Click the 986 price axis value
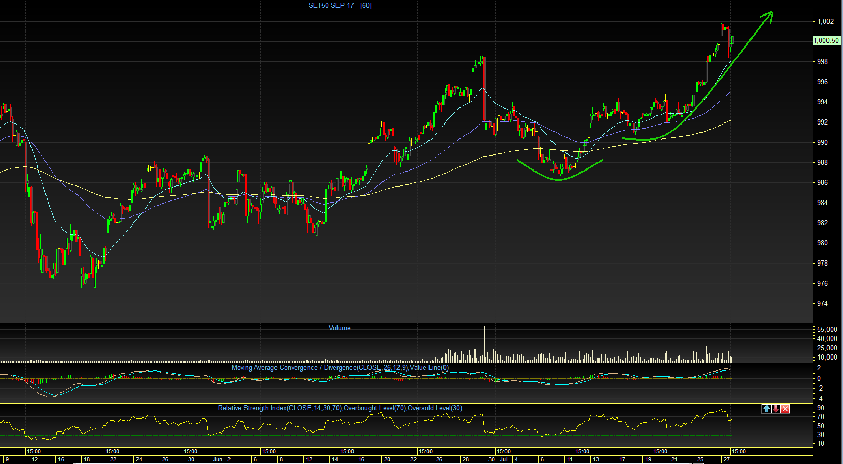Viewport: 843px width, 464px height. 822,182
